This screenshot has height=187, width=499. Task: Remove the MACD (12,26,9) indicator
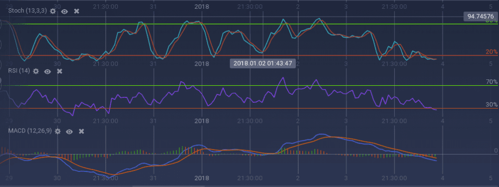(81, 131)
